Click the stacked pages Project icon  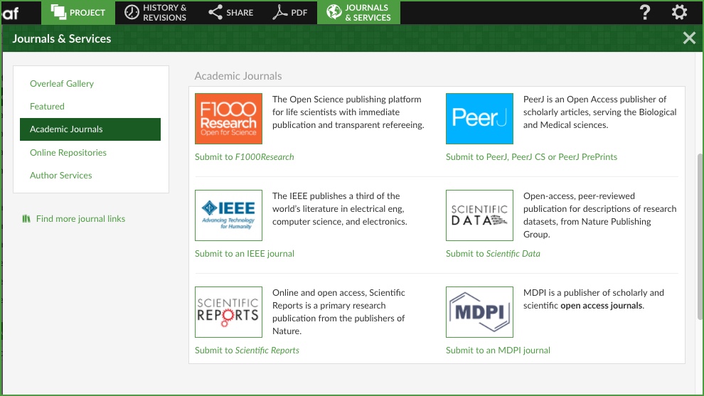[58, 12]
